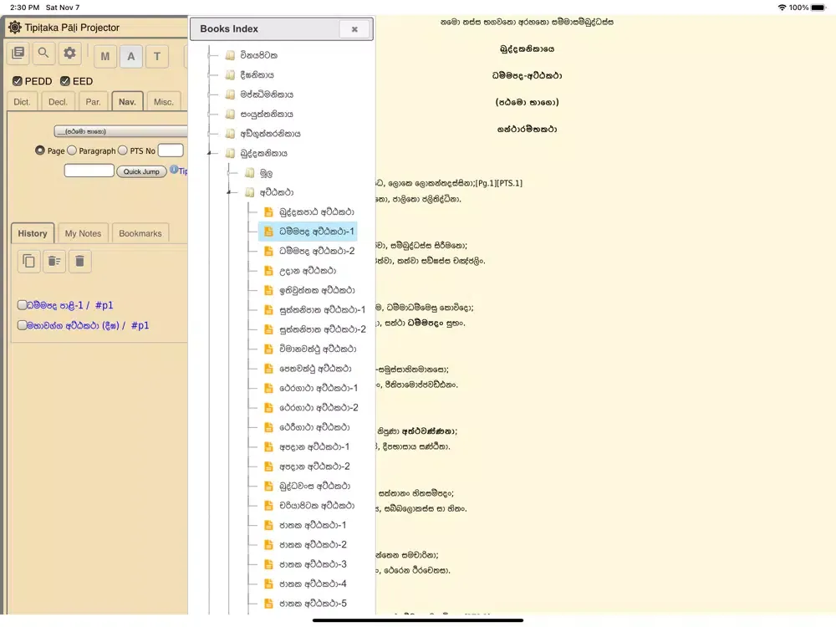836x627 pixels.
Task: Close the Books Index panel
Action: click(x=354, y=29)
